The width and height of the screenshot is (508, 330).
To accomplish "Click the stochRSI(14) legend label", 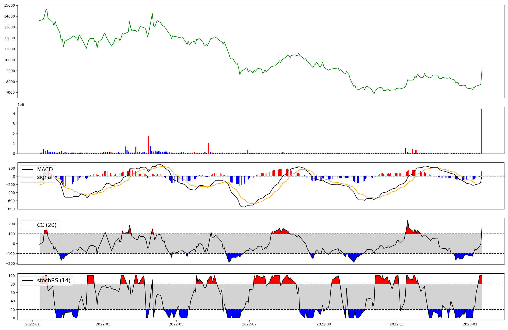I will tap(54, 280).
